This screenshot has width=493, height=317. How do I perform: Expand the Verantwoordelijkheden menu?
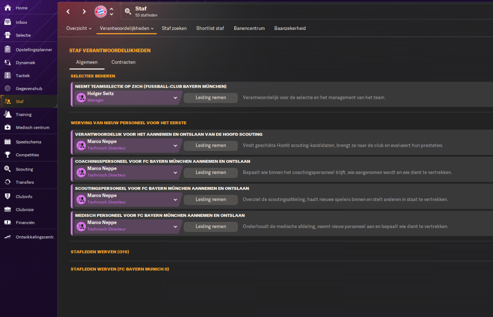coord(127,28)
